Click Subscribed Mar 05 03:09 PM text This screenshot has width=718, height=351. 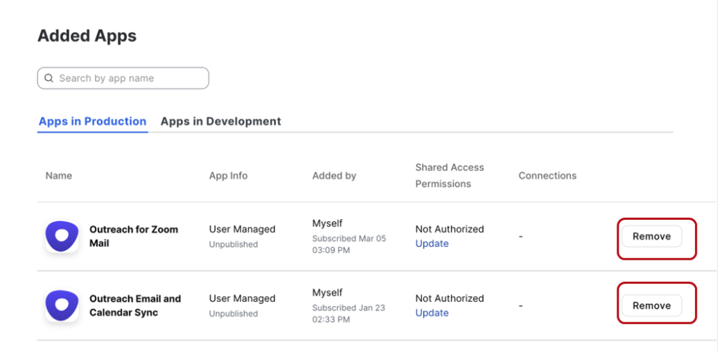coord(349,244)
